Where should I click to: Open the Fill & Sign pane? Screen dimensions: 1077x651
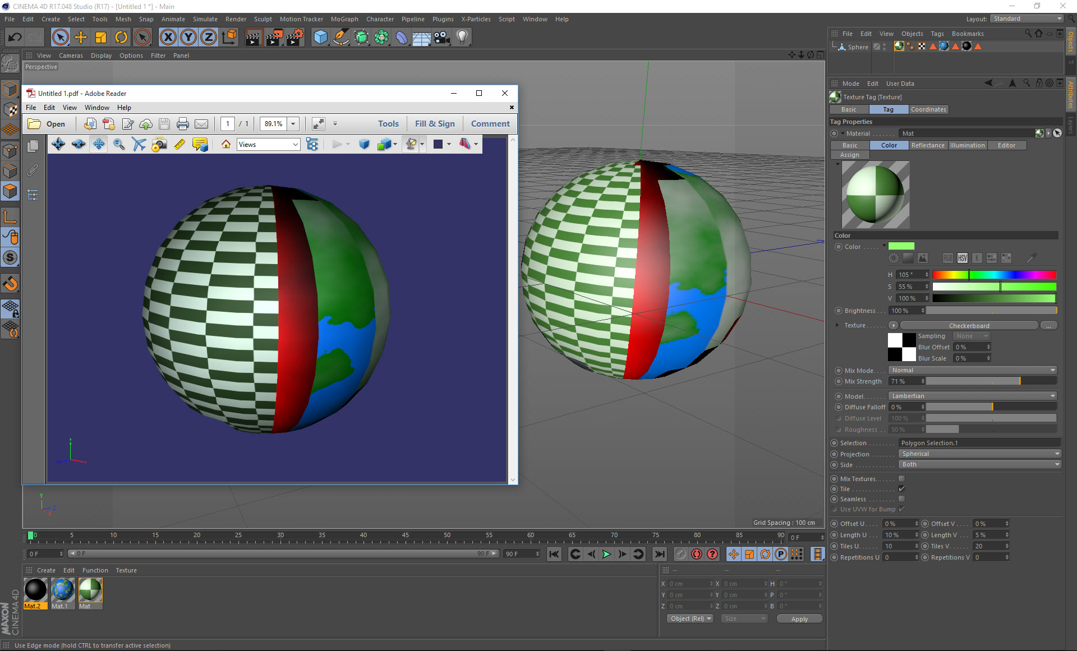[435, 124]
